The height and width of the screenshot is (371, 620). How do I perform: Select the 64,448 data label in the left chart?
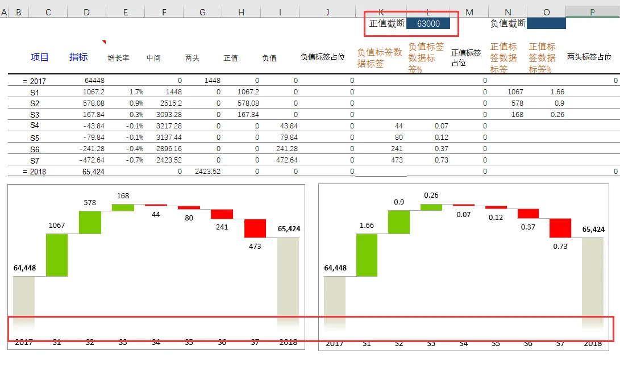click(x=24, y=268)
